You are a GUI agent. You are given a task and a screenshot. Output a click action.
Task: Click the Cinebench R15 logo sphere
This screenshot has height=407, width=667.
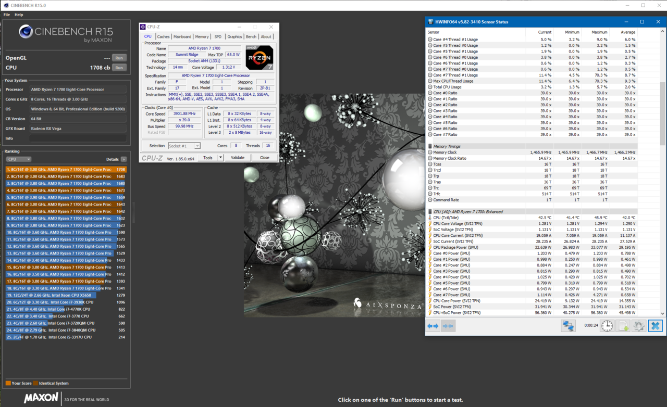pyautogui.click(x=26, y=32)
